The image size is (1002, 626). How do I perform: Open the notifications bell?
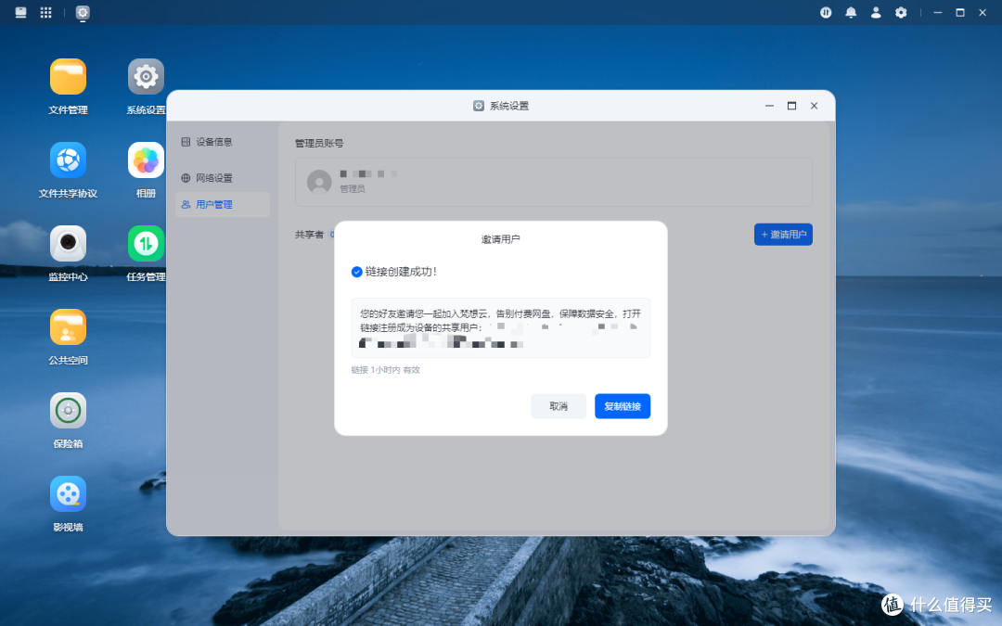[x=851, y=12]
